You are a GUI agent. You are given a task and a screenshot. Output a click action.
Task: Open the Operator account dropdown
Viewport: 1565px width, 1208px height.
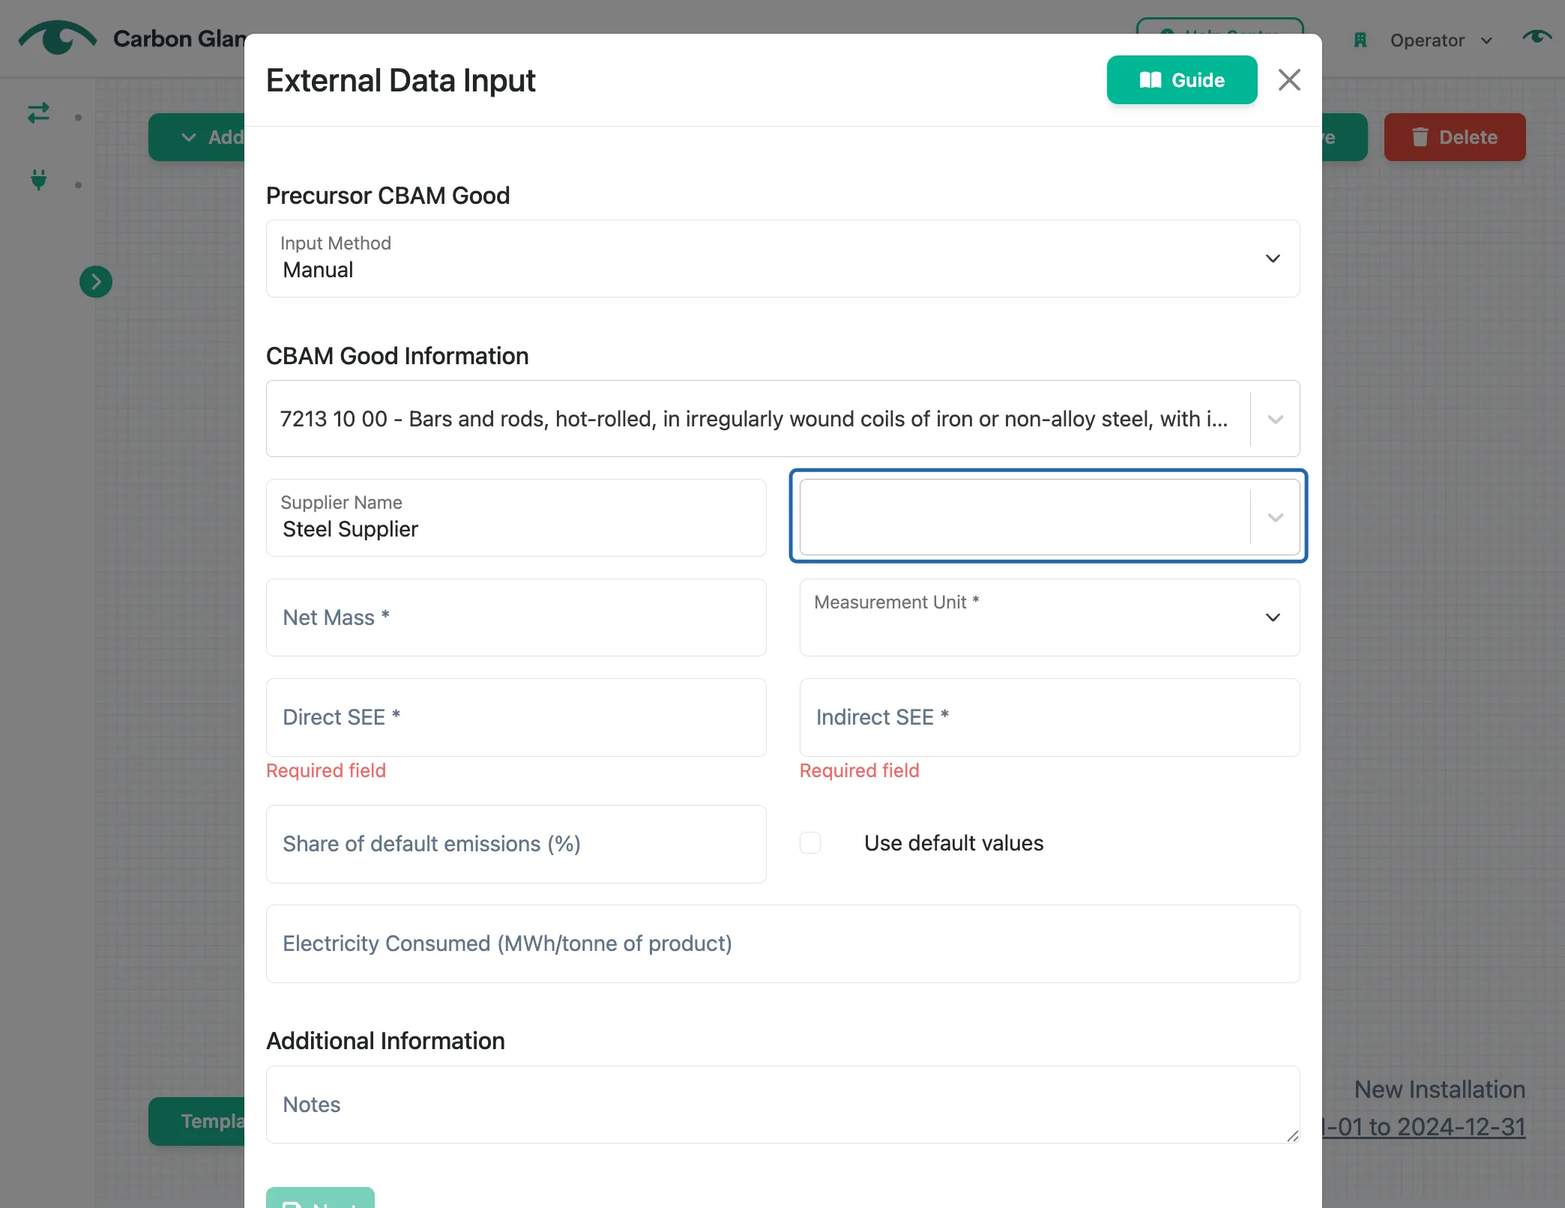1441,40
